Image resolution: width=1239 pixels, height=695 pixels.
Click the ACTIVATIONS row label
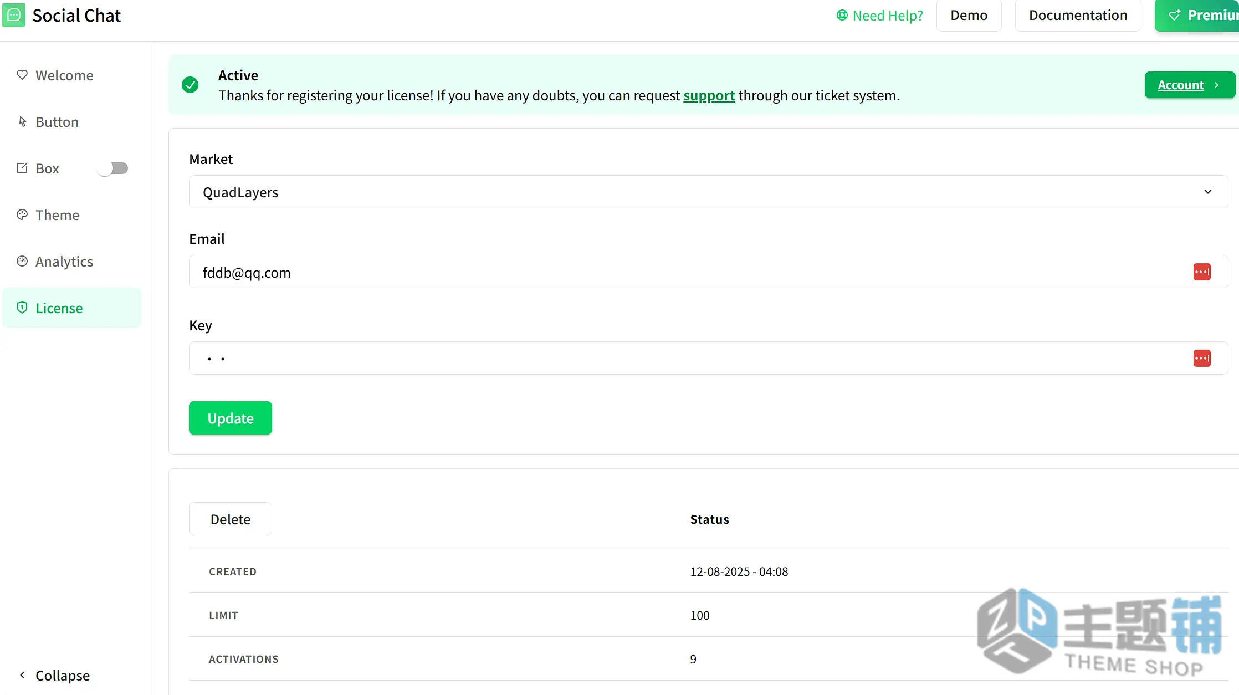[x=244, y=659]
